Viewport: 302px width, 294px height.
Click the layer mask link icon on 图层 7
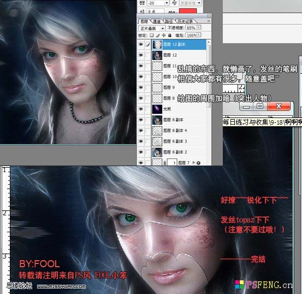[x=165, y=163]
